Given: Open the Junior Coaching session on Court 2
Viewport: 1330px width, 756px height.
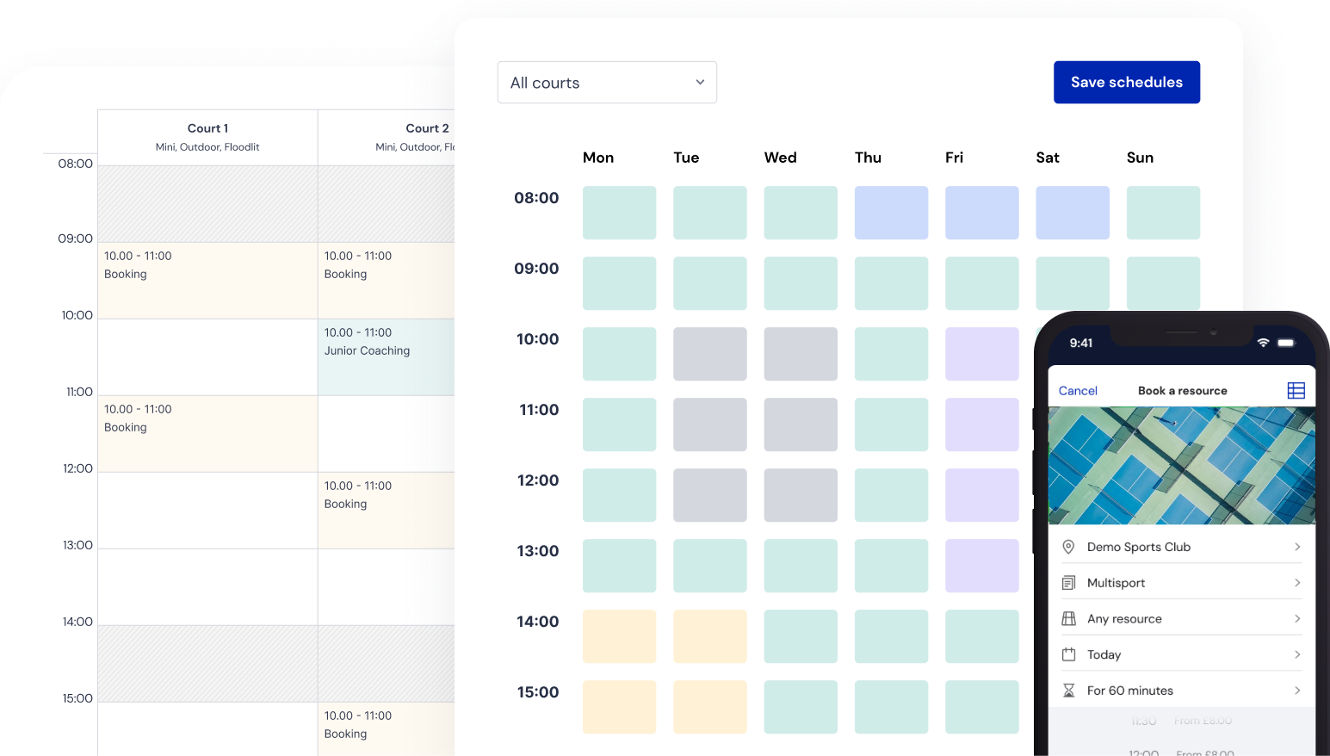Looking at the screenshot, I should pyautogui.click(x=387, y=357).
